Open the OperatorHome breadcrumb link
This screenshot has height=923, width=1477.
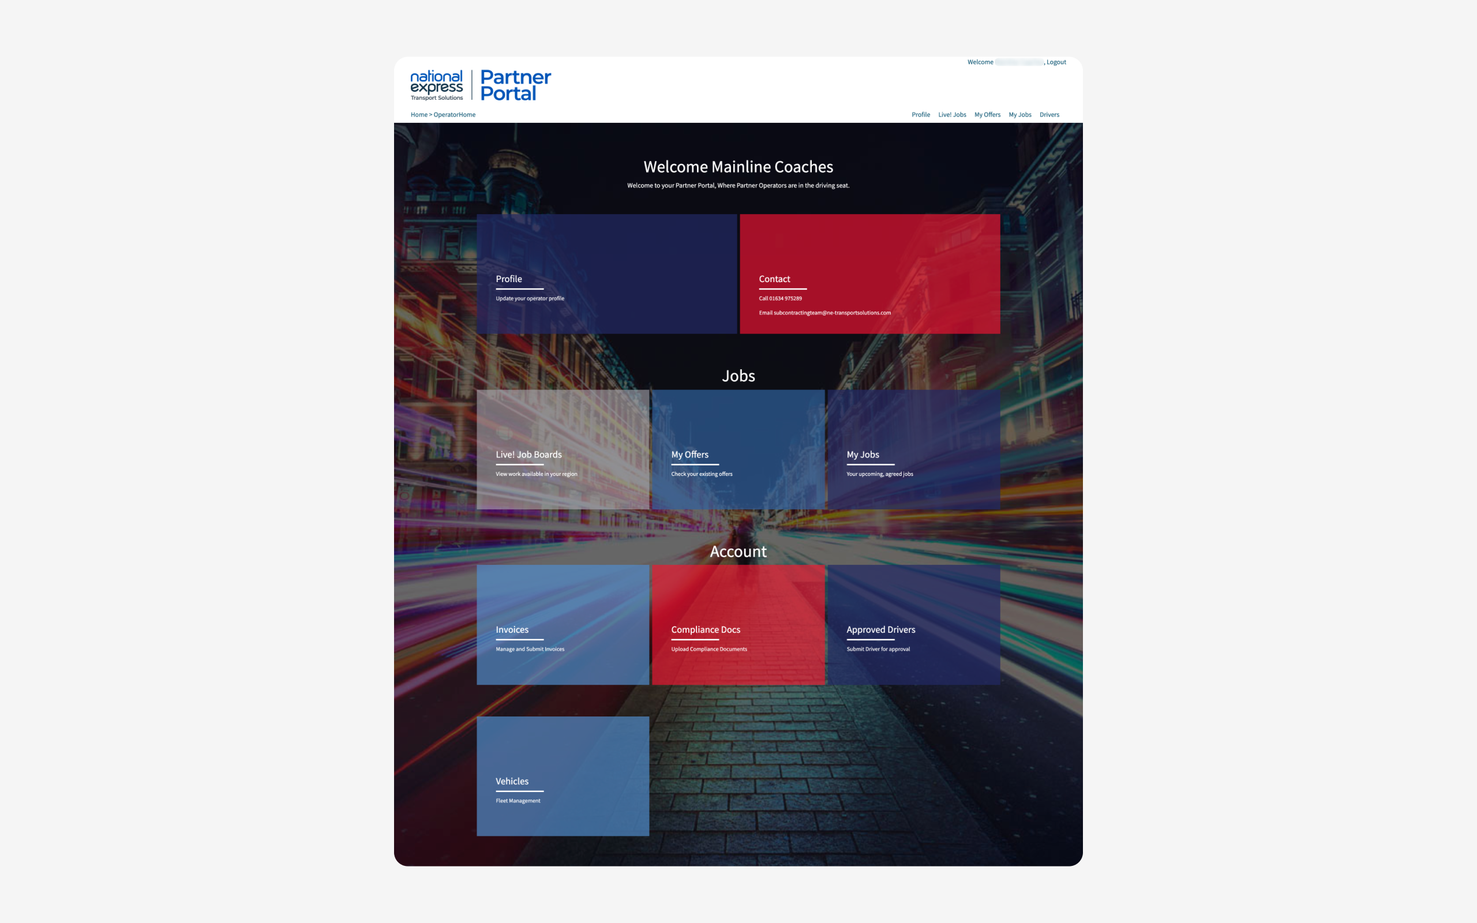click(x=454, y=115)
